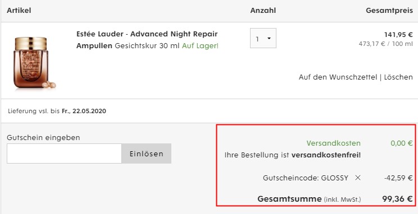This screenshot has width=418, height=214.
Task: Click the Estée Lauder product thumbnail
Action: coord(33,63)
